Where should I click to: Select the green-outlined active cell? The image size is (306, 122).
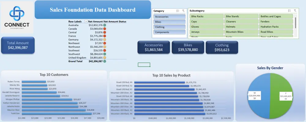(x=144, y=65)
